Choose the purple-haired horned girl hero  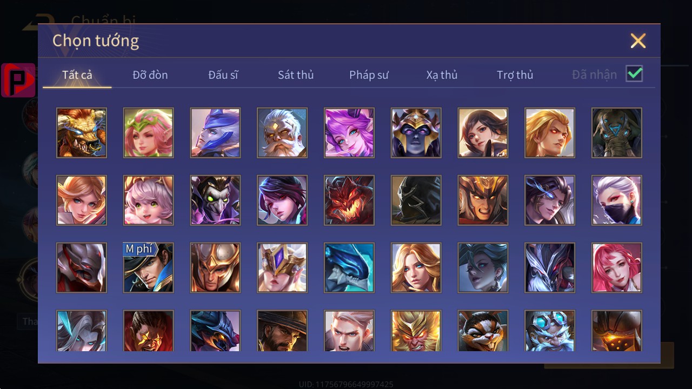click(349, 132)
